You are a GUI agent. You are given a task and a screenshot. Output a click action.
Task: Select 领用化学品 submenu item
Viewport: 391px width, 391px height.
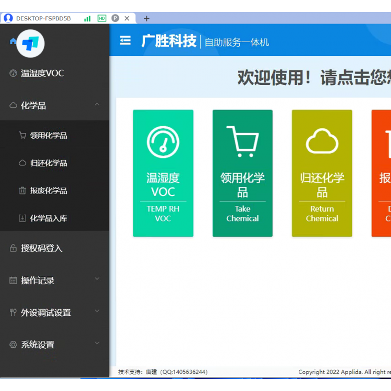point(48,136)
